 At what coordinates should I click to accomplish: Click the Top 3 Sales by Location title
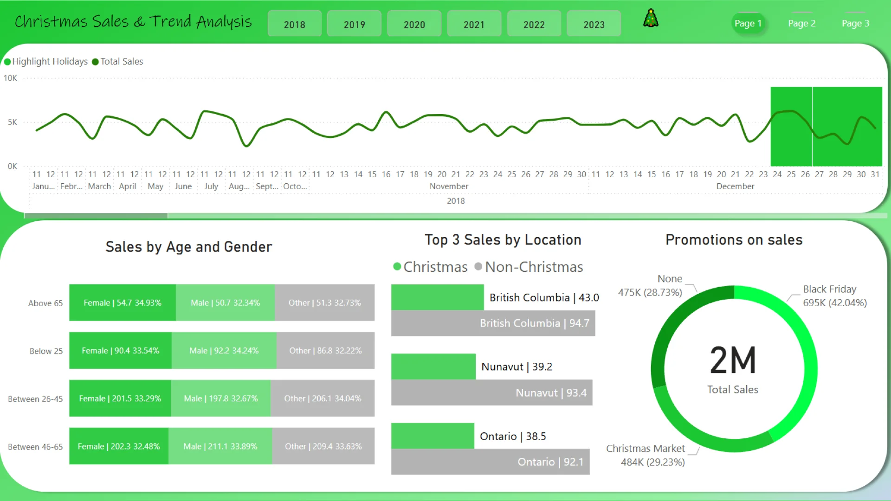click(503, 240)
